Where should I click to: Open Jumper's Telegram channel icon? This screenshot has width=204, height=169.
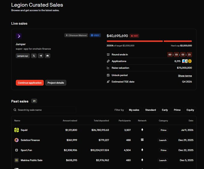click(x=40, y=56)
